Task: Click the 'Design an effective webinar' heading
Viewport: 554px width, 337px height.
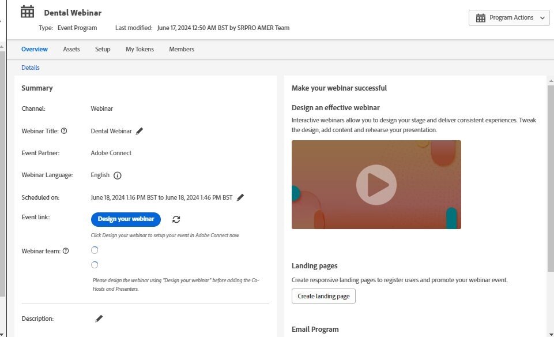Action: (x=336, y=108)
